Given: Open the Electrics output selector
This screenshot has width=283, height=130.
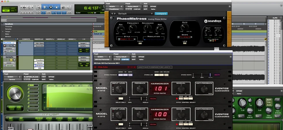Looking at the screenshot, I should pyautogui.click(x=84, y=60).
